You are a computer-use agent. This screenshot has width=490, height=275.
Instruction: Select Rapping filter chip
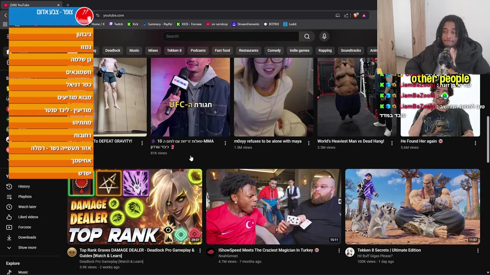tap(325, 50)
